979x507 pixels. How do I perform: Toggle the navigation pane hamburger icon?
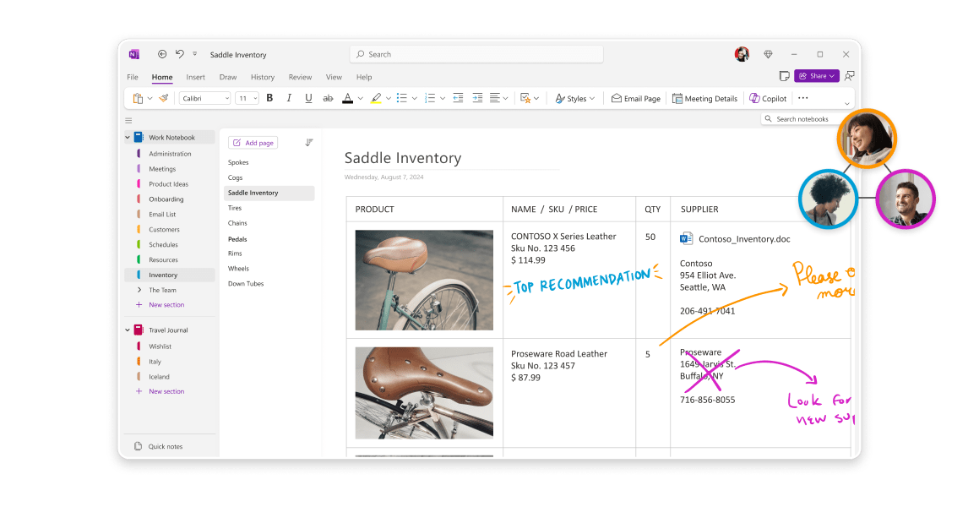point(128,121)
